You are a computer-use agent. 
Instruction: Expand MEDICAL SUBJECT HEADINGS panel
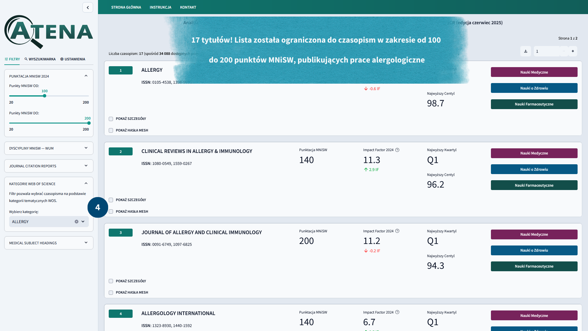pos(49,243)
